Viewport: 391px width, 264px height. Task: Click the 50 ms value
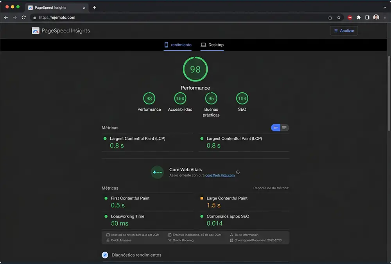tap(120, 223)
